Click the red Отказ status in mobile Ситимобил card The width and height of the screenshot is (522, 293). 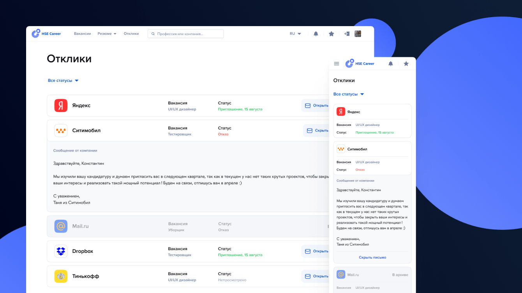[360, 170]
